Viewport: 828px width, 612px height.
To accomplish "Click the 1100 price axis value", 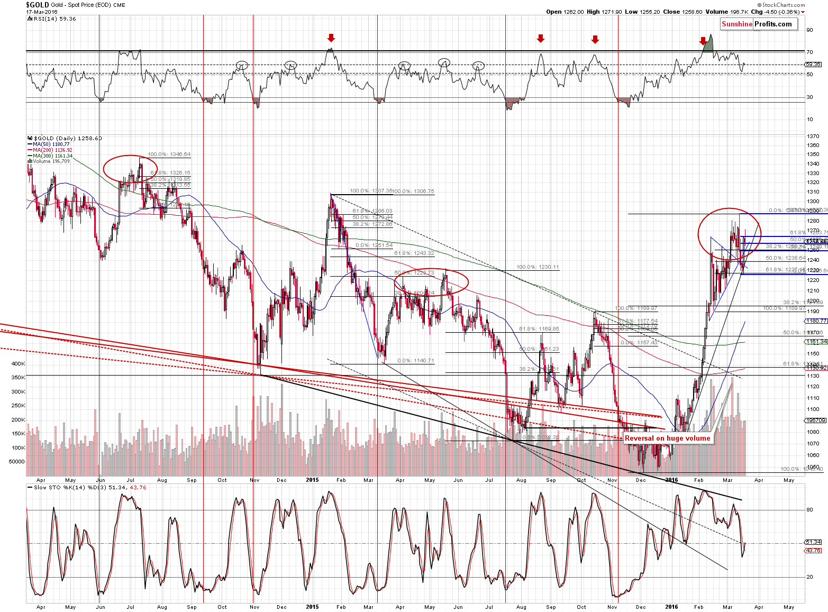I will tap(813, 409).
